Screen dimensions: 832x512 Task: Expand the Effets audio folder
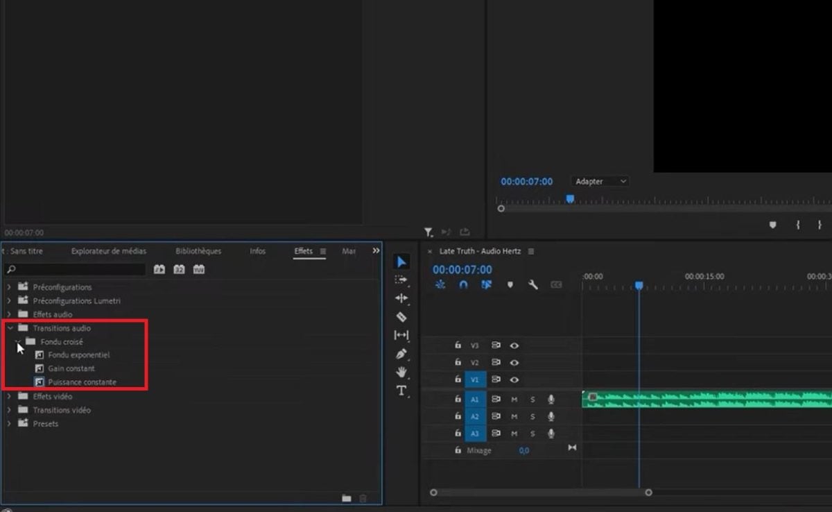(9, 314)
